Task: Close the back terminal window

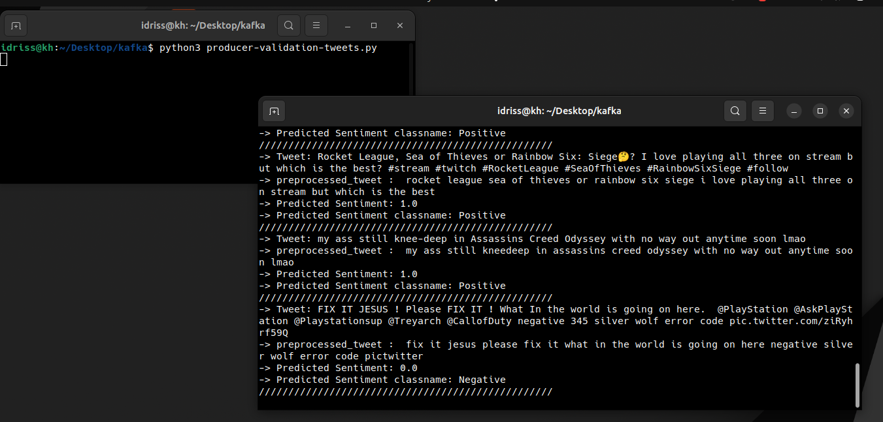Action: coord(400,26)
